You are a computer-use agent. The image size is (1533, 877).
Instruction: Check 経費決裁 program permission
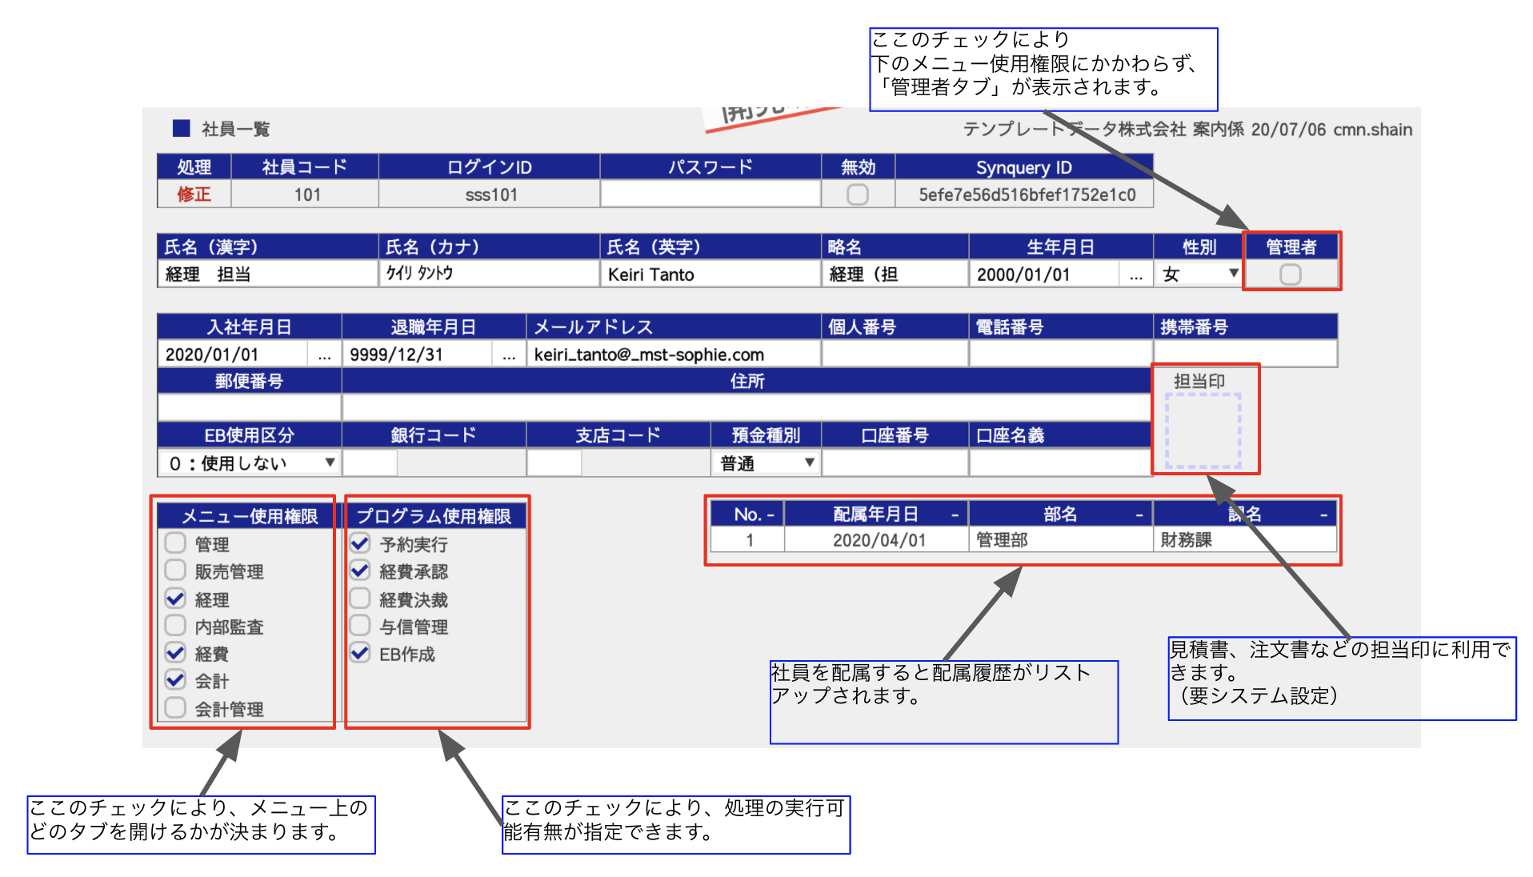(360, 599)
